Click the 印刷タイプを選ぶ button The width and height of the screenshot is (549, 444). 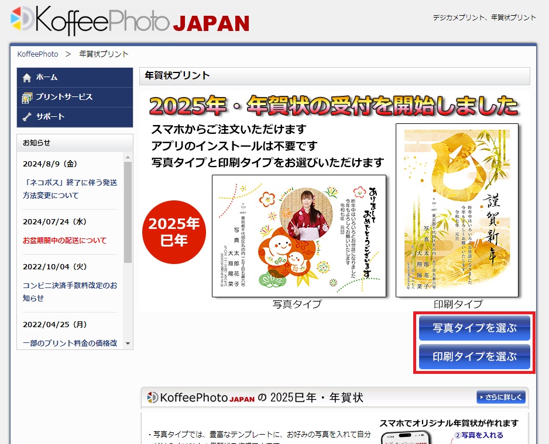475,356
